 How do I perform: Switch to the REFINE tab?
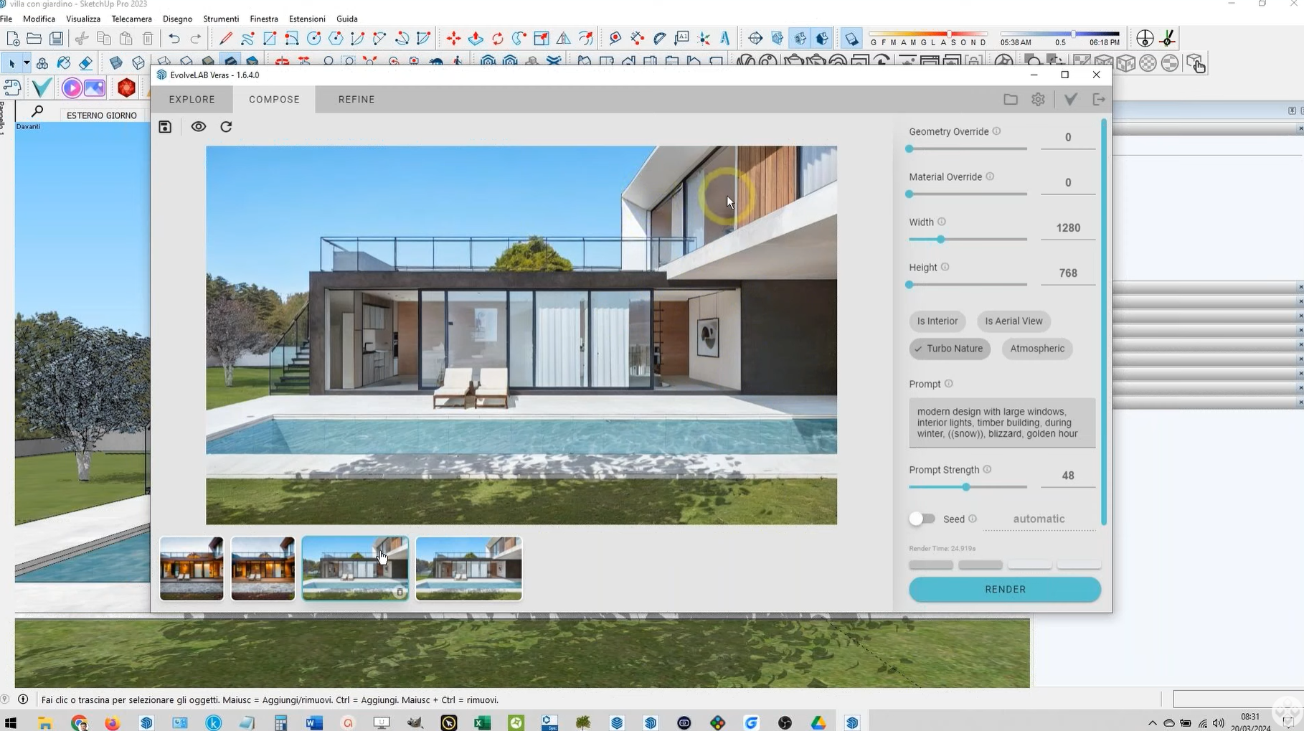[356, 100]
